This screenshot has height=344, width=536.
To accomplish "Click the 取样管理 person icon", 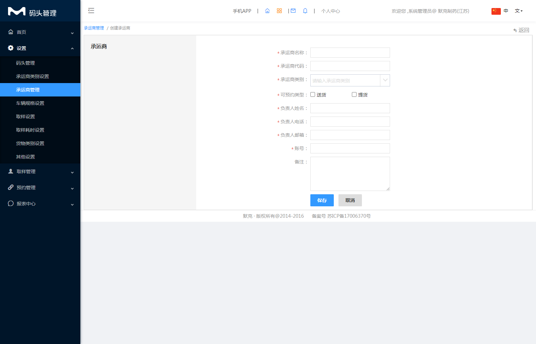I will click(11, 171).
